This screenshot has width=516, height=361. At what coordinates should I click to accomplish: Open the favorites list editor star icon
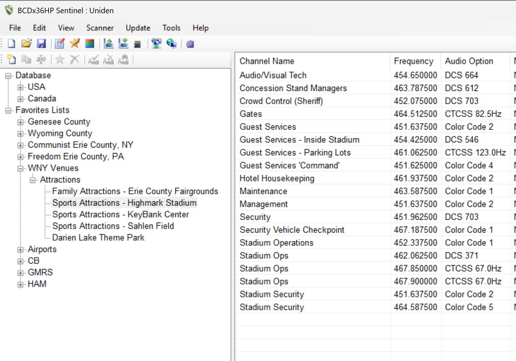[75, 44]
